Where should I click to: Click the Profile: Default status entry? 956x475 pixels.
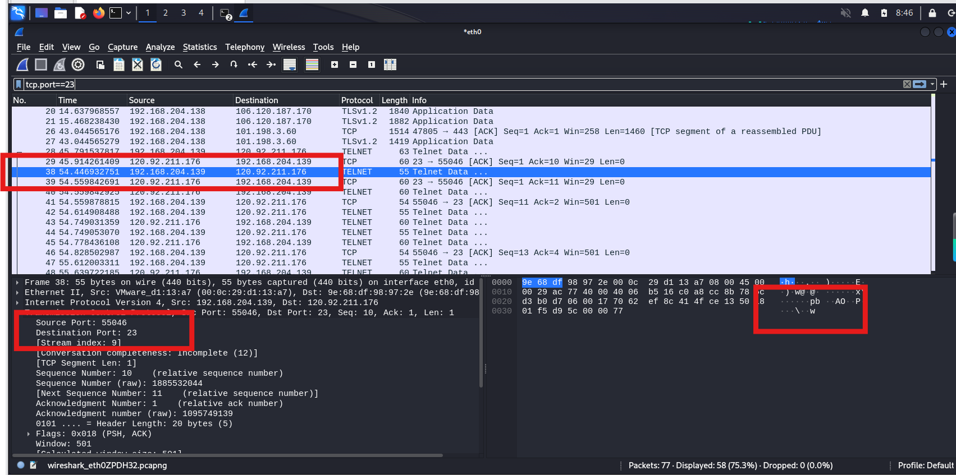pos(925,465)
